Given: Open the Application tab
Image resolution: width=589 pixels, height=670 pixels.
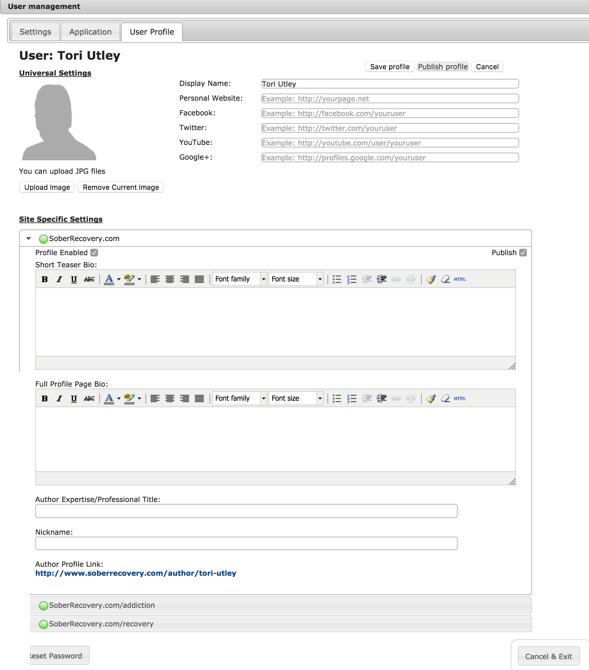Looking at the screenshot, I should (90, 32).
